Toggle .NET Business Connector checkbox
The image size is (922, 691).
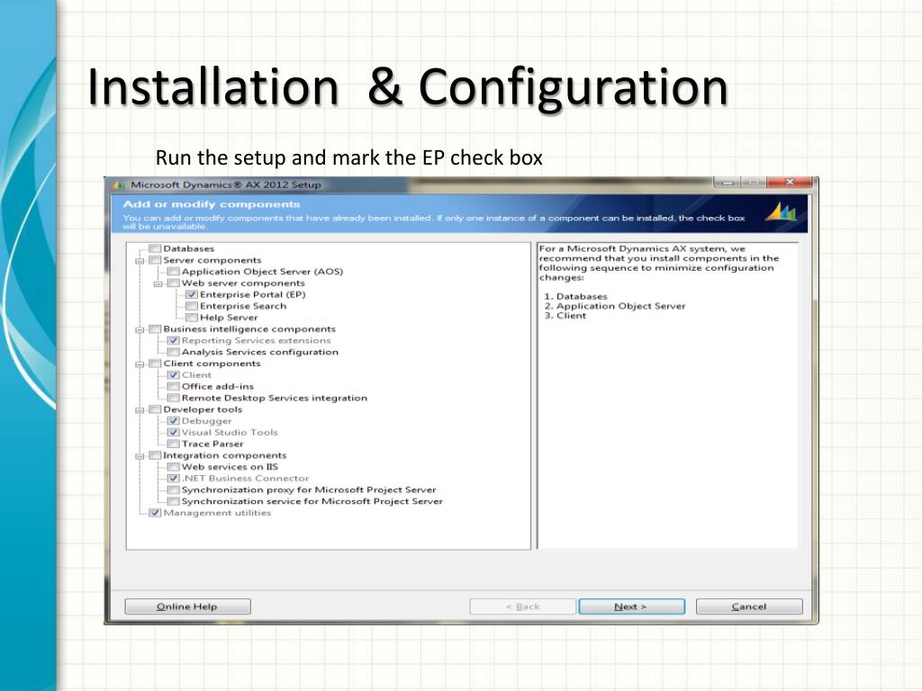coord(174,479)
